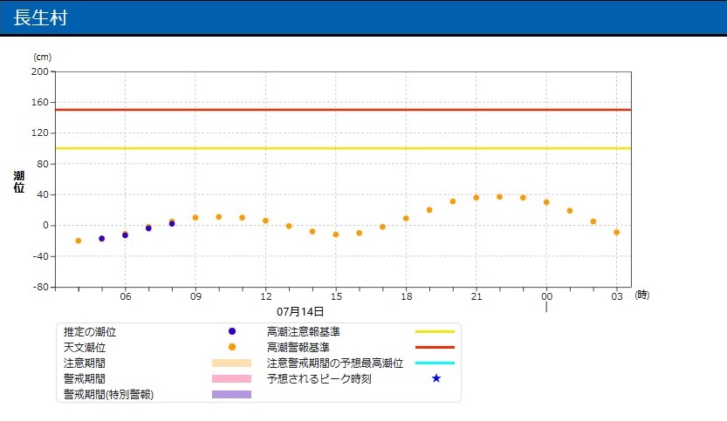The width and height of the screenshot is (727, 421).
Task: Click the yellow advisory threshold line in chart
Action: 343,148
